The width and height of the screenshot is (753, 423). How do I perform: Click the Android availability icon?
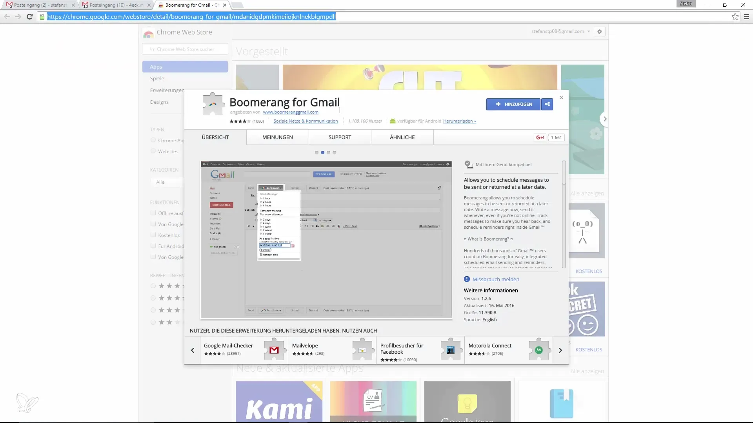(x=393, y=121)
